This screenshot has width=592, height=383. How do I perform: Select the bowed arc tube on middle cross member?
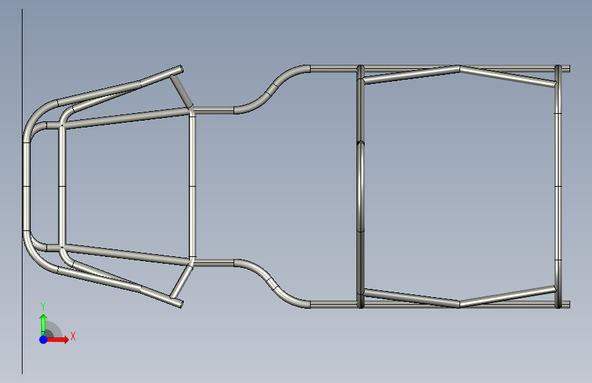tap(362, 186)
